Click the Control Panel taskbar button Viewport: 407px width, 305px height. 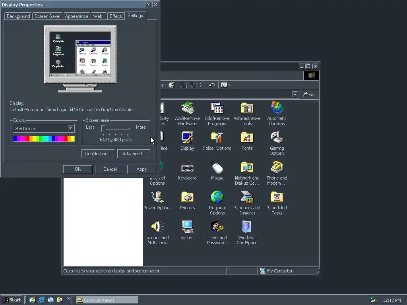107,300
